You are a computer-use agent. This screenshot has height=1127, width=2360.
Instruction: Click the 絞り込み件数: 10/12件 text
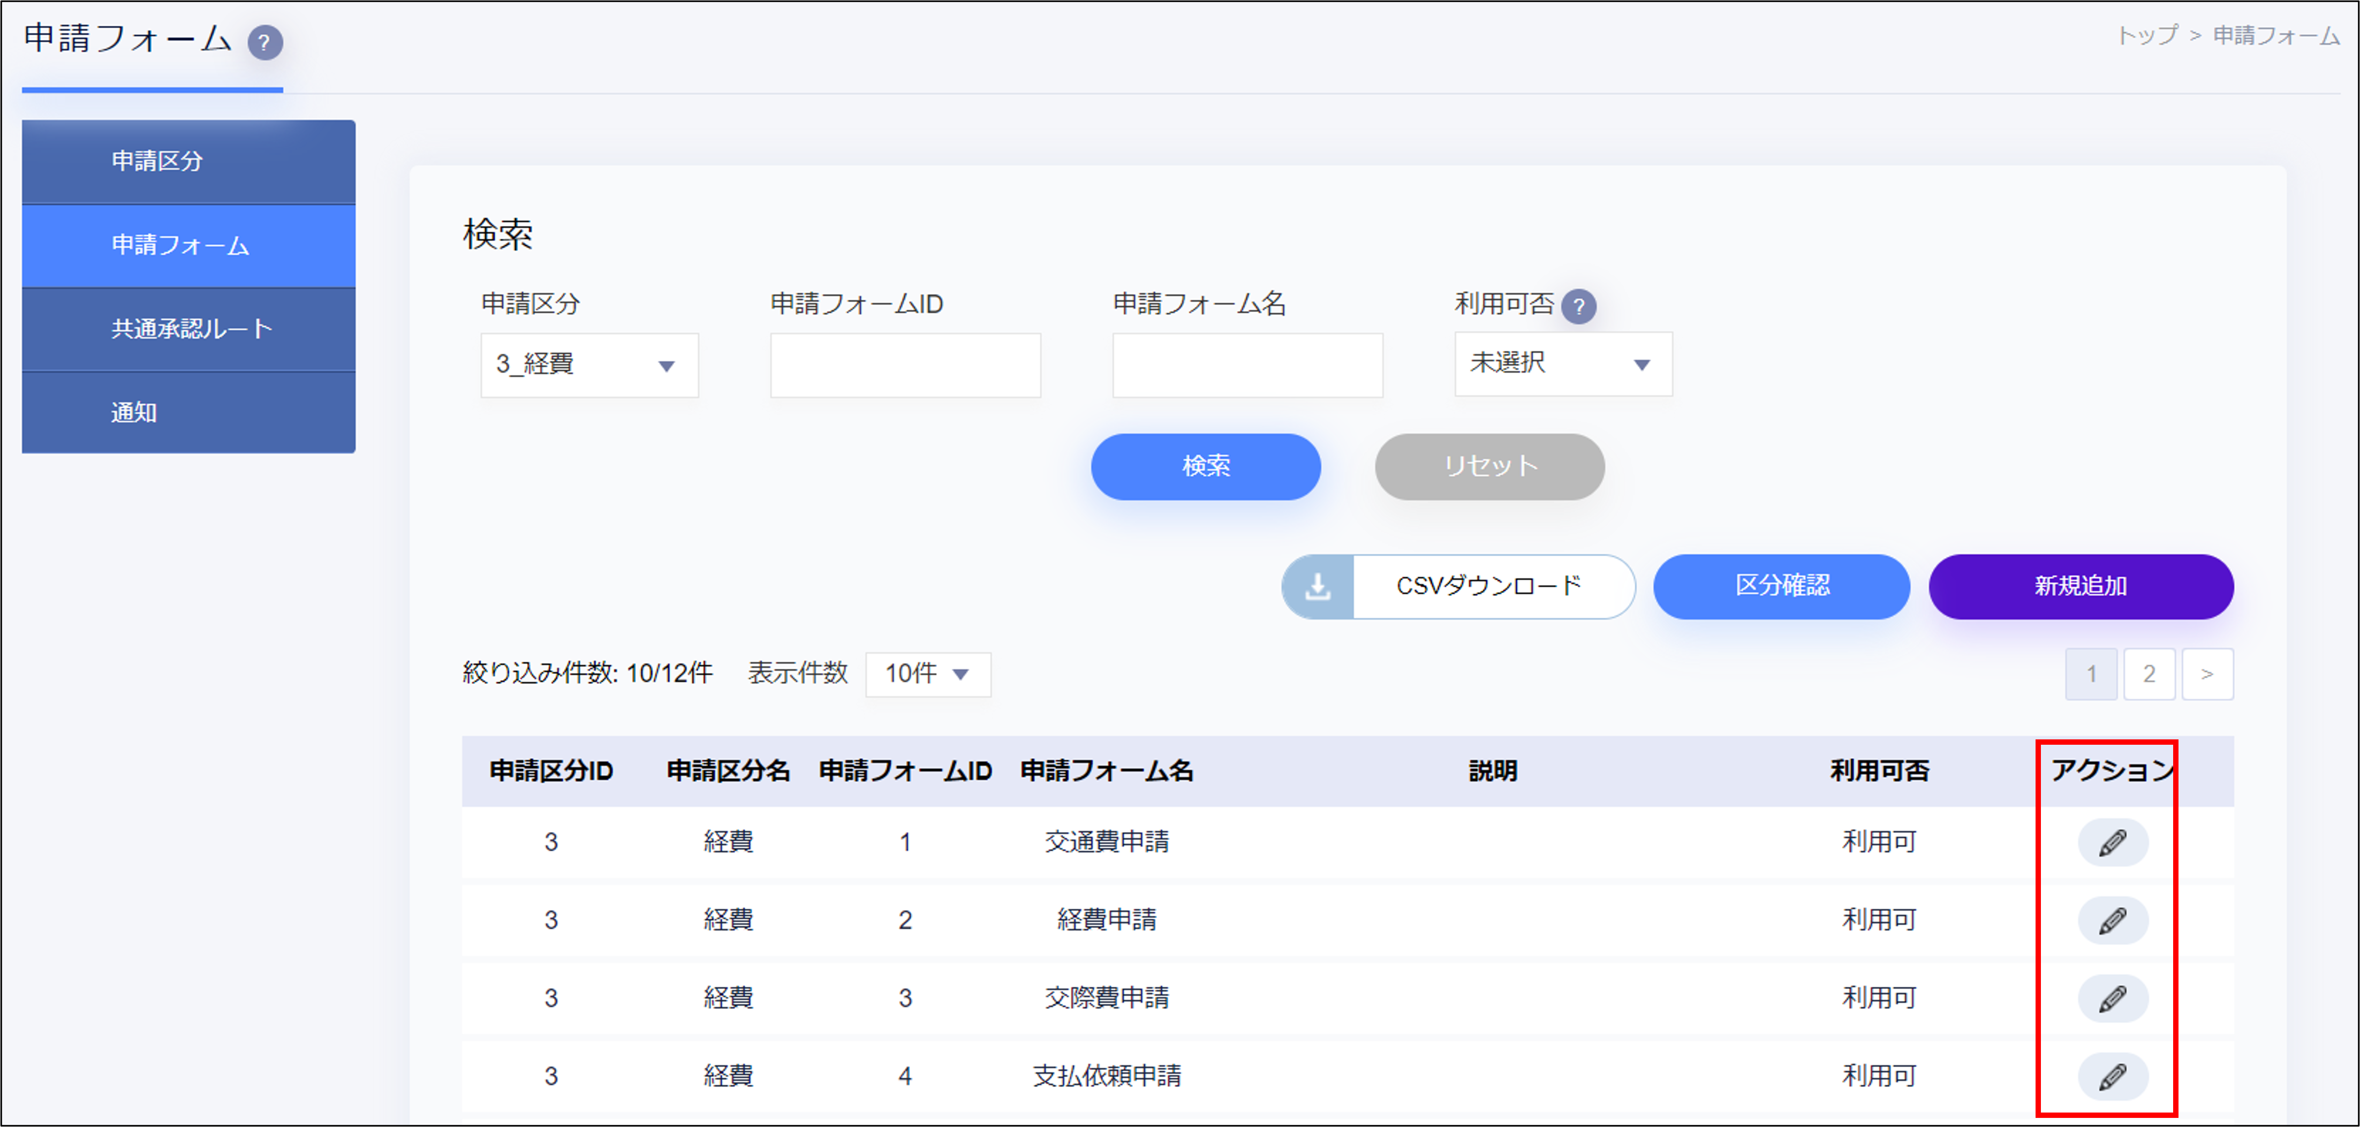(587, 674)
